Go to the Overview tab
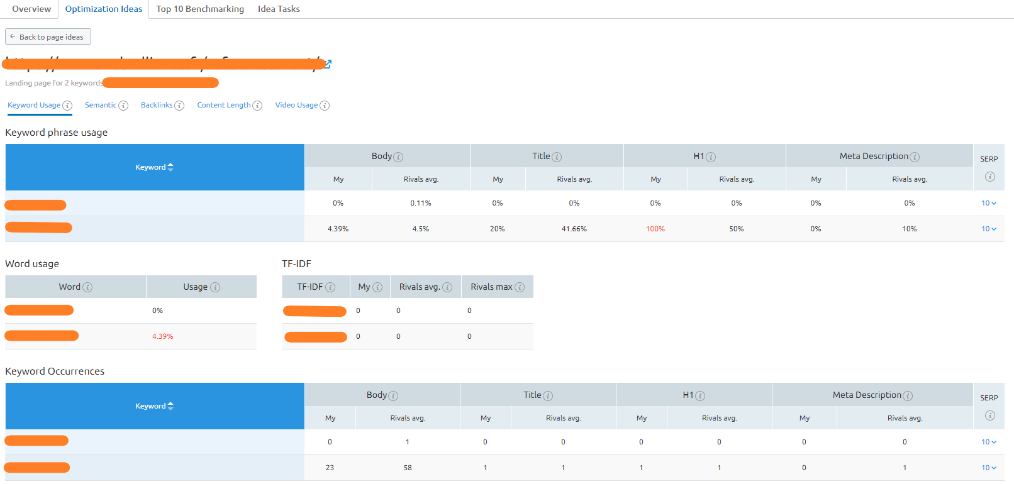 pyautogui.click(x=31, y=9)
